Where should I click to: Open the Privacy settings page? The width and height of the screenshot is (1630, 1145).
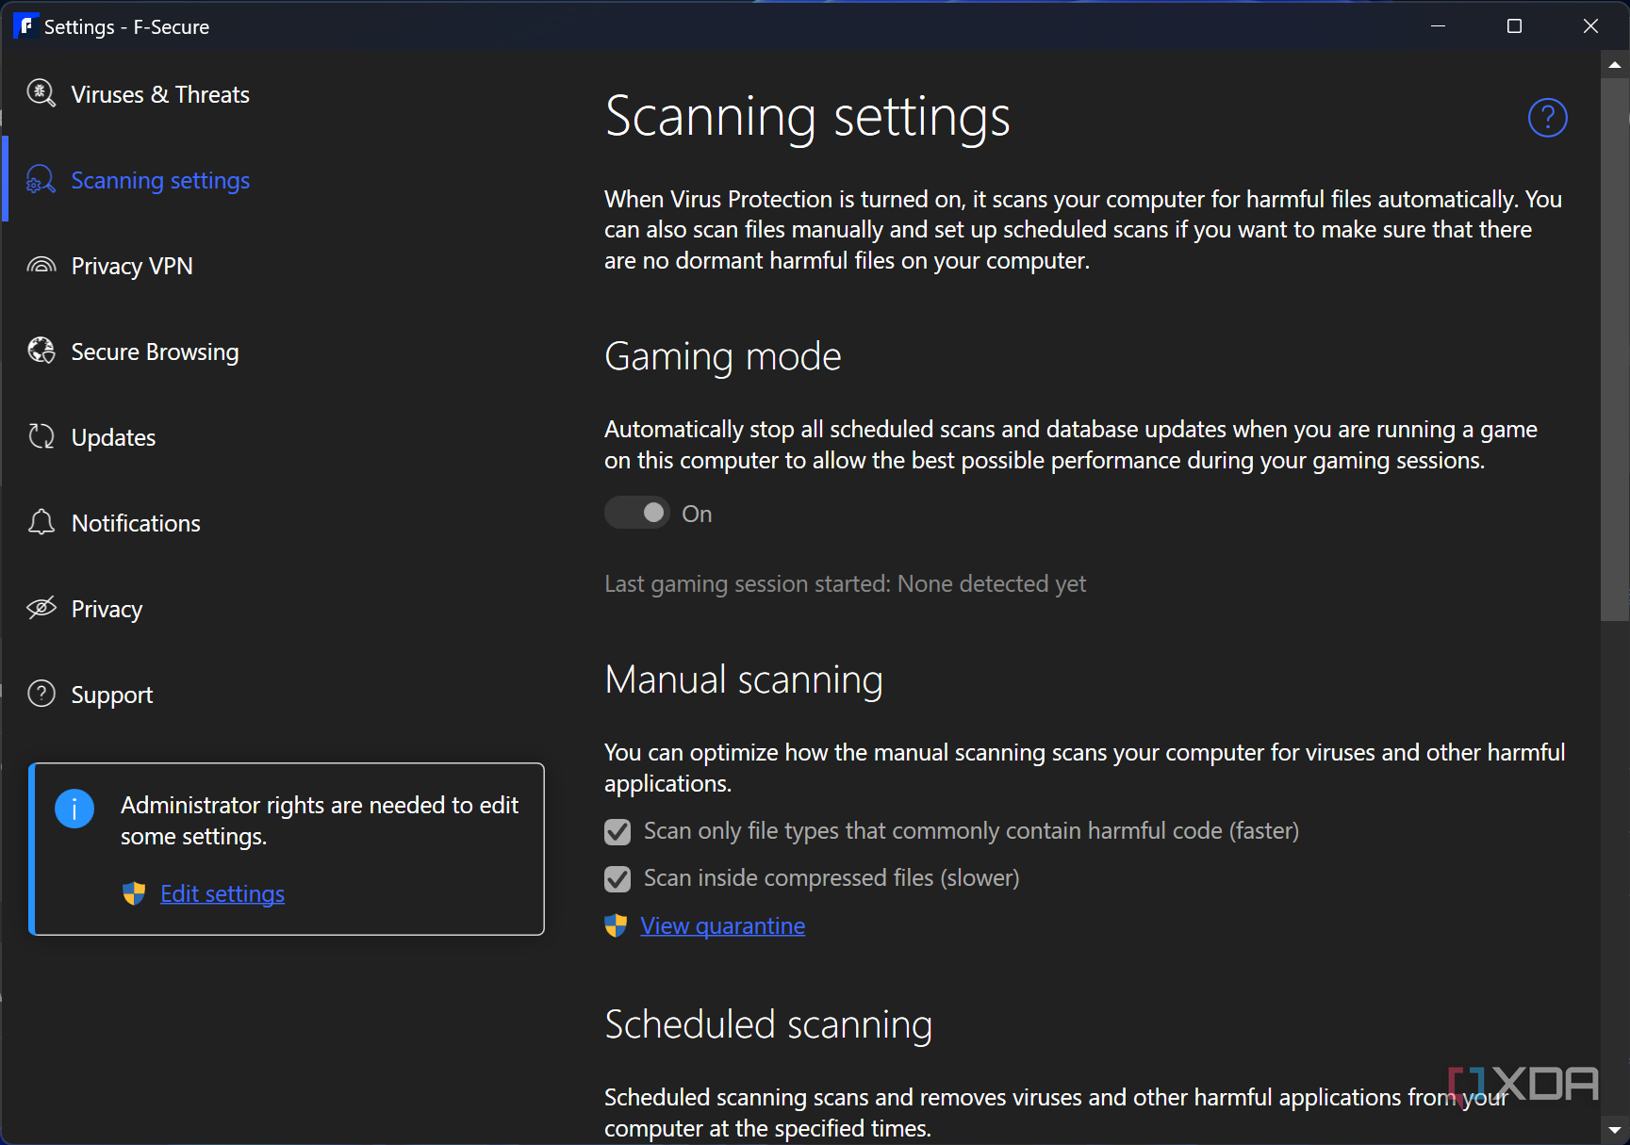point(107,609)
